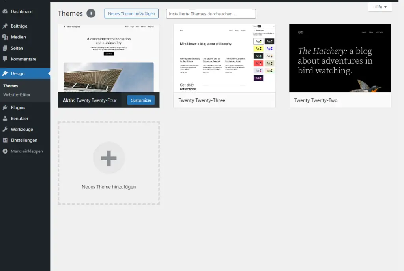
Task: Click the Werkzeuge wrench icon
Action: (5, 129)
